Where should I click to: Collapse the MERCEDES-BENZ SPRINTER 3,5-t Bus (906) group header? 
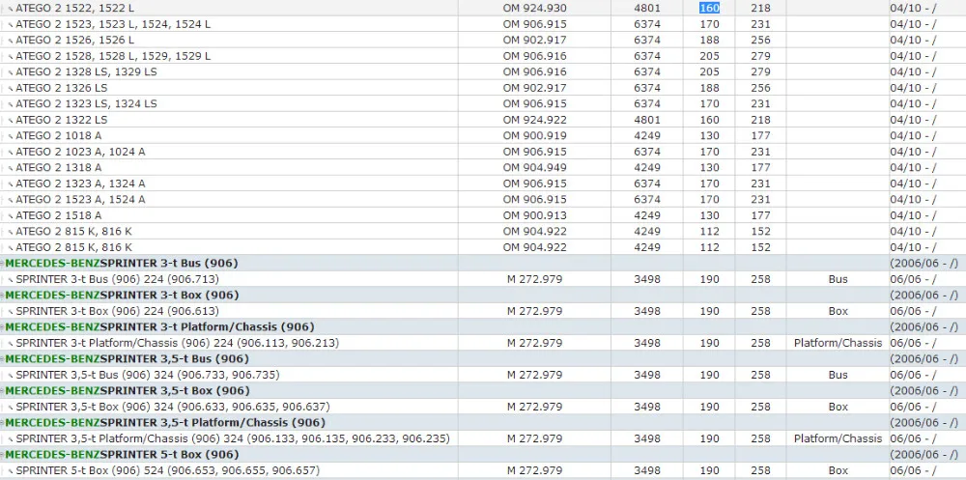pyautogui.click(x=3, y=360)
